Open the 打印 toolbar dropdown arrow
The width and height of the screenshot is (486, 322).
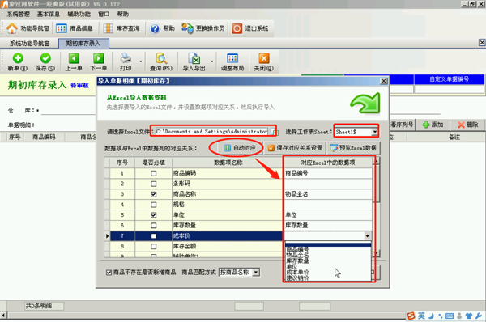click(141, 61)
